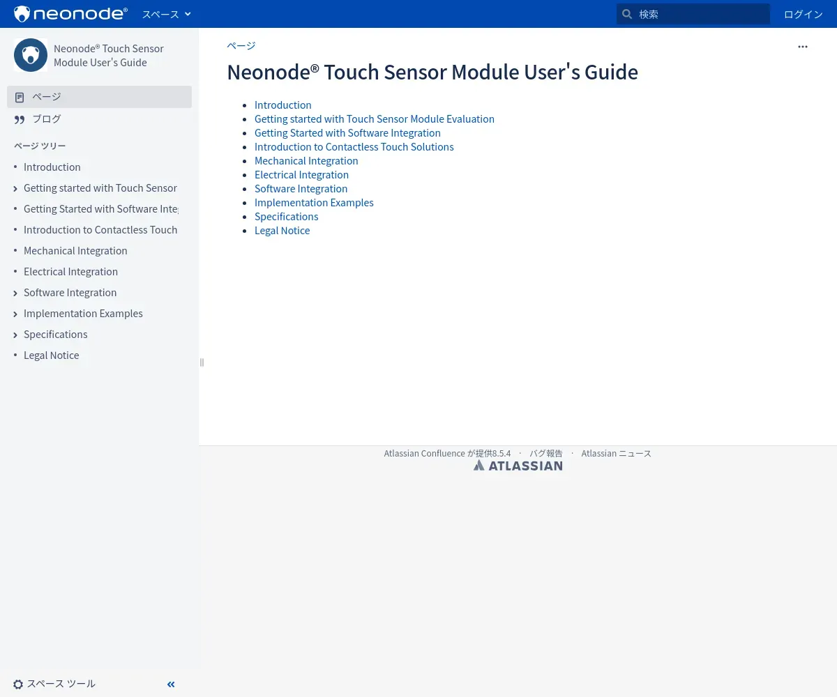Viewport: 837px width, 697px height.
Task: Click バグ報告 footer link
Action: click(546, 453)
